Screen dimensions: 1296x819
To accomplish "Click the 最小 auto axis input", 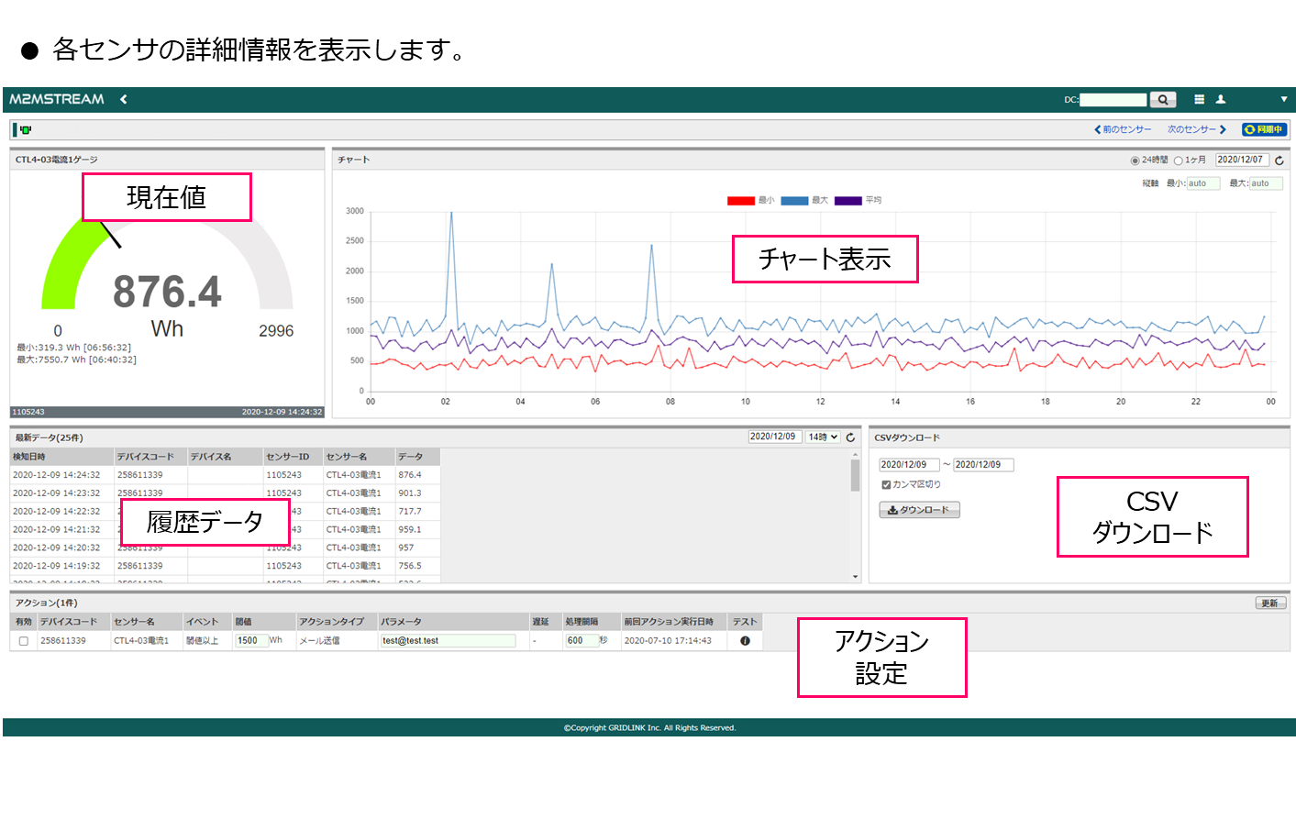I will coord(1202,183).
